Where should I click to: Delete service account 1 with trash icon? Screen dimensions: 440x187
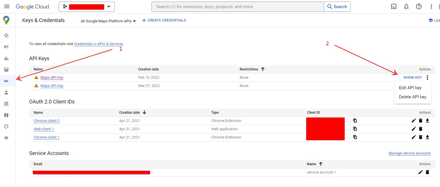[x=427, y=172]
